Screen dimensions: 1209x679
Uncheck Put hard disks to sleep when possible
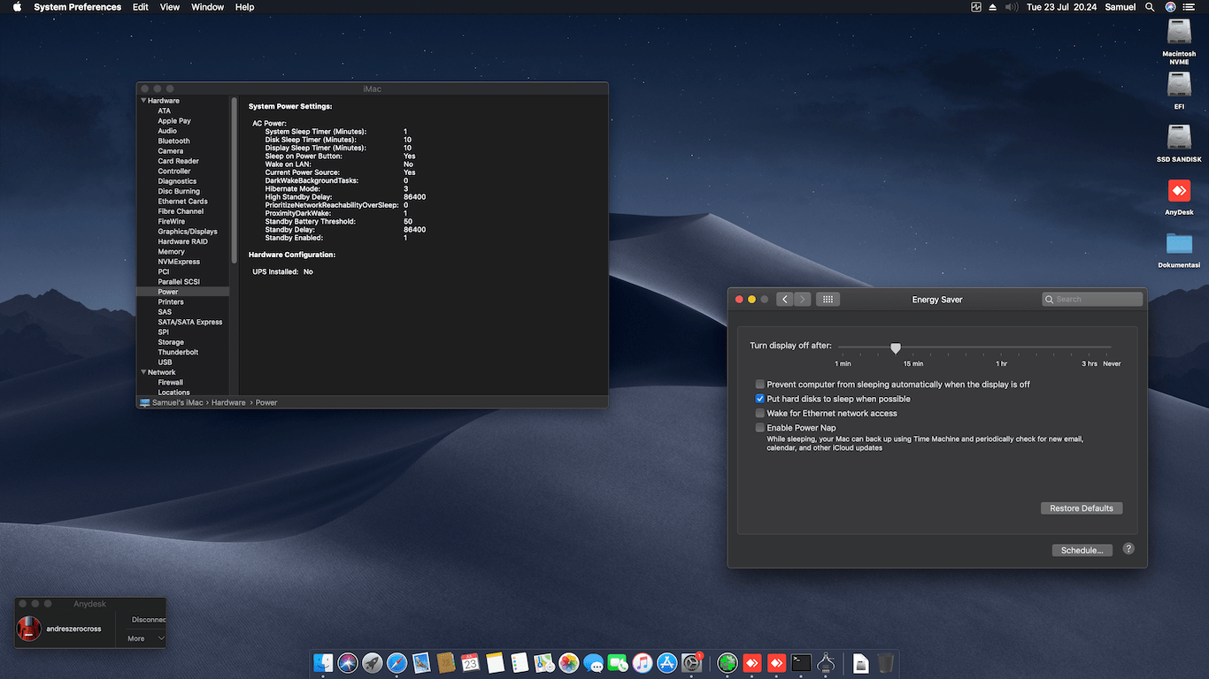point(760,399)
